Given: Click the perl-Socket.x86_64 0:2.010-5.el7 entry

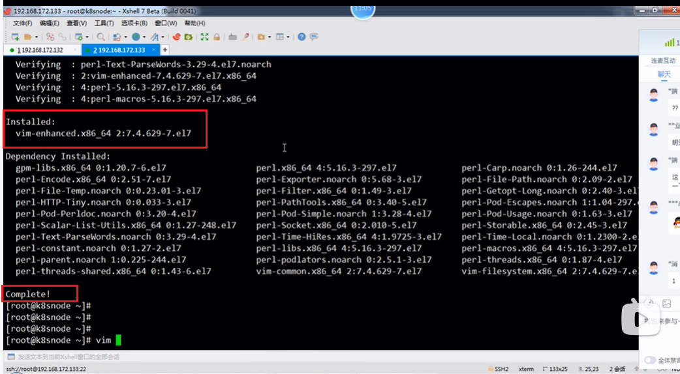Looking at the screenshot, I should point(336,225).
